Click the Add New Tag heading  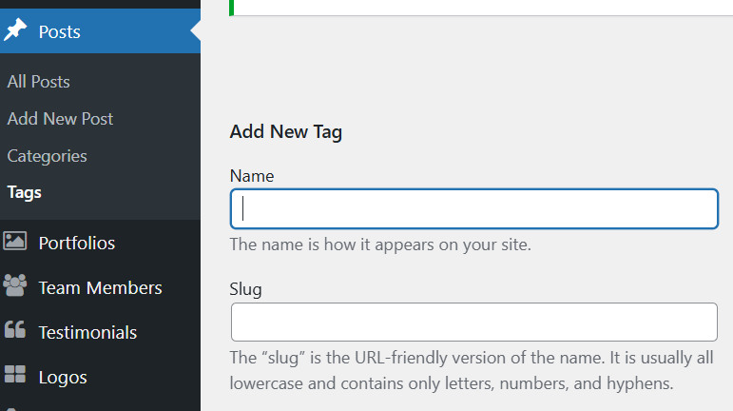285,131
